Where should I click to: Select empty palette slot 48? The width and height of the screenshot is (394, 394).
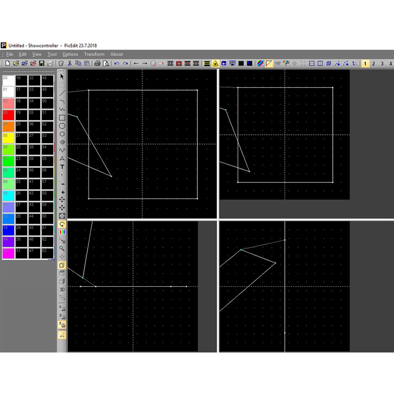47,81
